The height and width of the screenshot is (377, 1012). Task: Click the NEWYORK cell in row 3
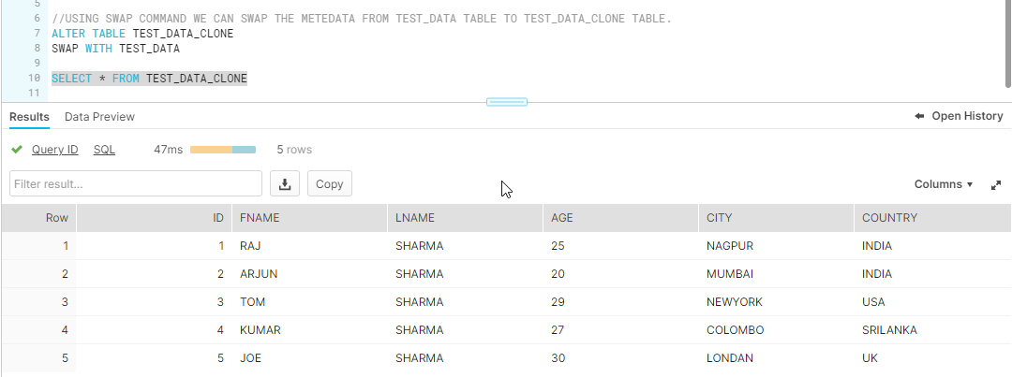point(735,301)
